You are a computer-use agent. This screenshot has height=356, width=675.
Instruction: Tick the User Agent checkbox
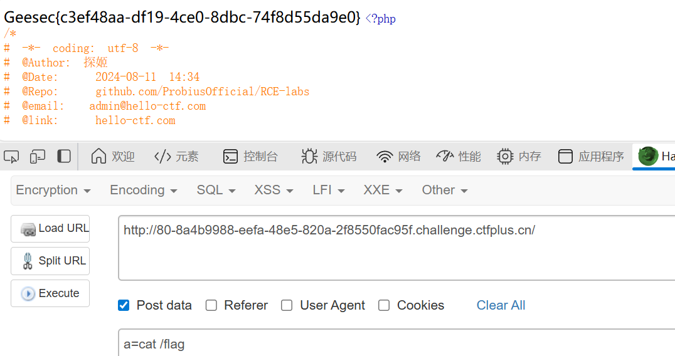287,305
